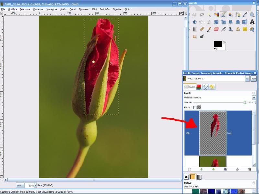259x194 pixels.
Task: Select the Scale tool
Action: point(223,22)
